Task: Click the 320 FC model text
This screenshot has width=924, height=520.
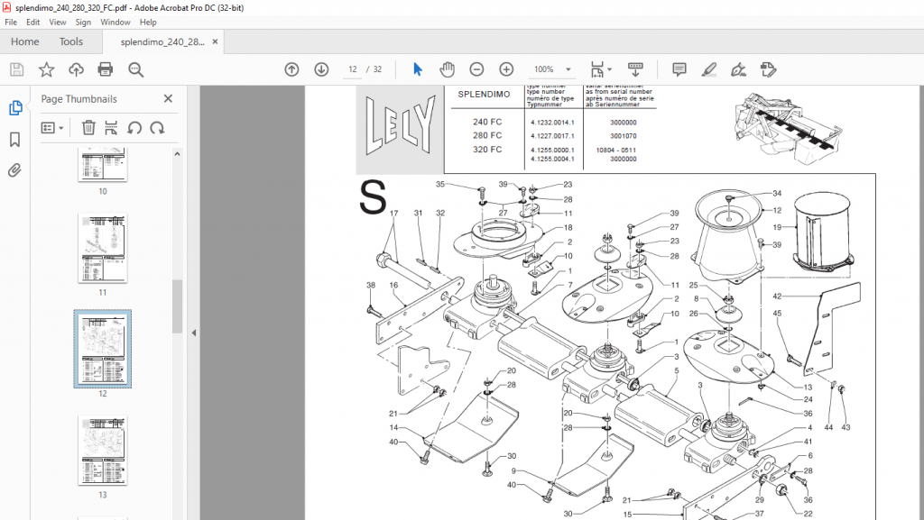Action: click(x=486, y=150)
